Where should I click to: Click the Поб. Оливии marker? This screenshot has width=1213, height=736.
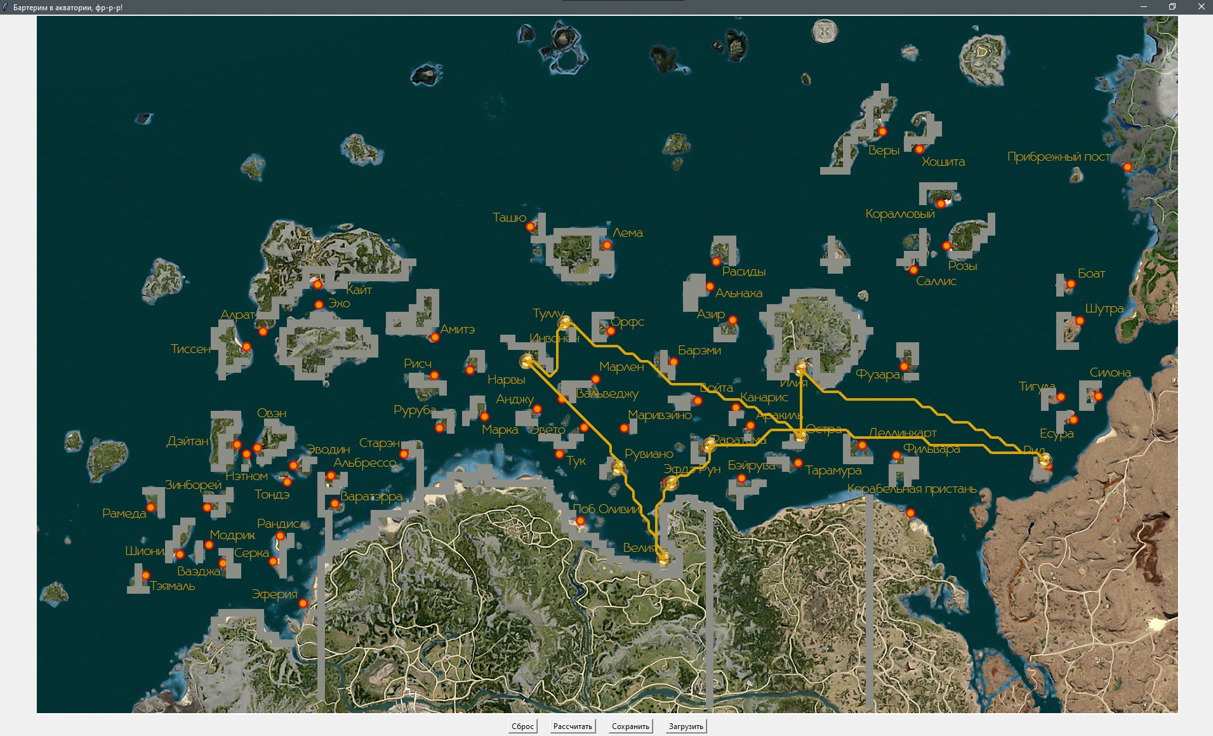[580, 521]
